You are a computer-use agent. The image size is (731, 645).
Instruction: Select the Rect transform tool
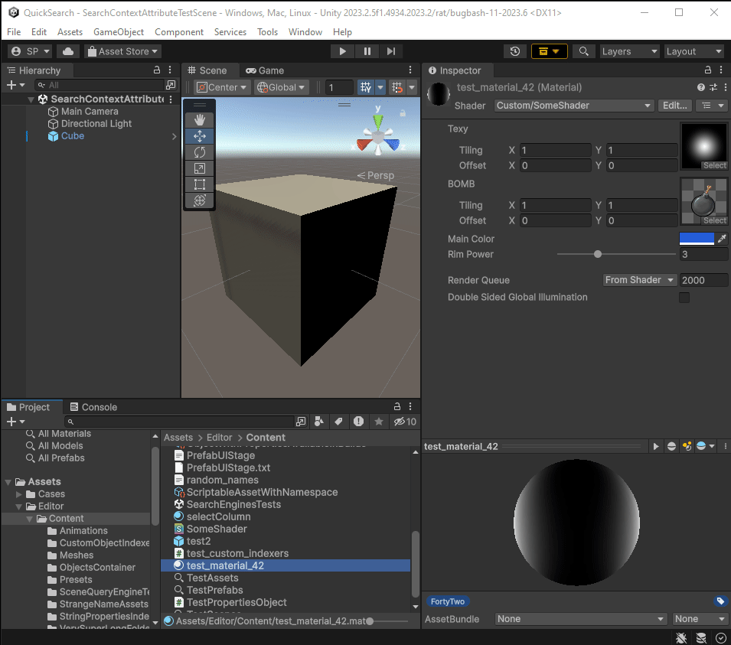coord(200,184)
